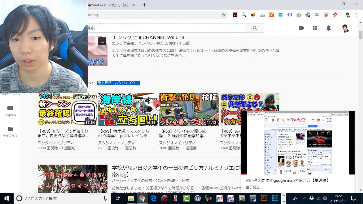
Task: Open スタジオマイノリティ channel under 7698 回視聴 video
Action: tap(177, 143)
